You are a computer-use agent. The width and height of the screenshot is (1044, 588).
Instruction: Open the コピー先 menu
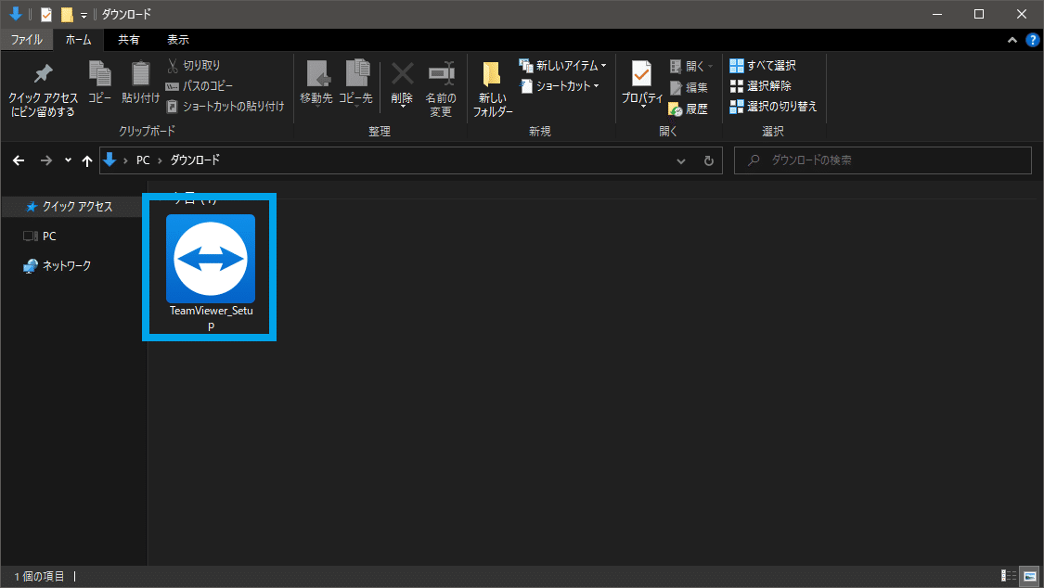click(x=356, y=83)
